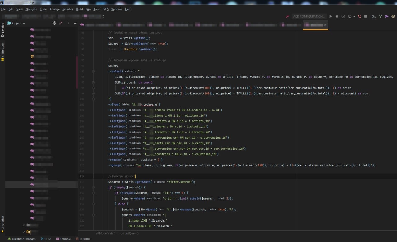Viewport: 397px width, 242px height.
Task: Click Run with Coverage icon
Action: [343, 16]
